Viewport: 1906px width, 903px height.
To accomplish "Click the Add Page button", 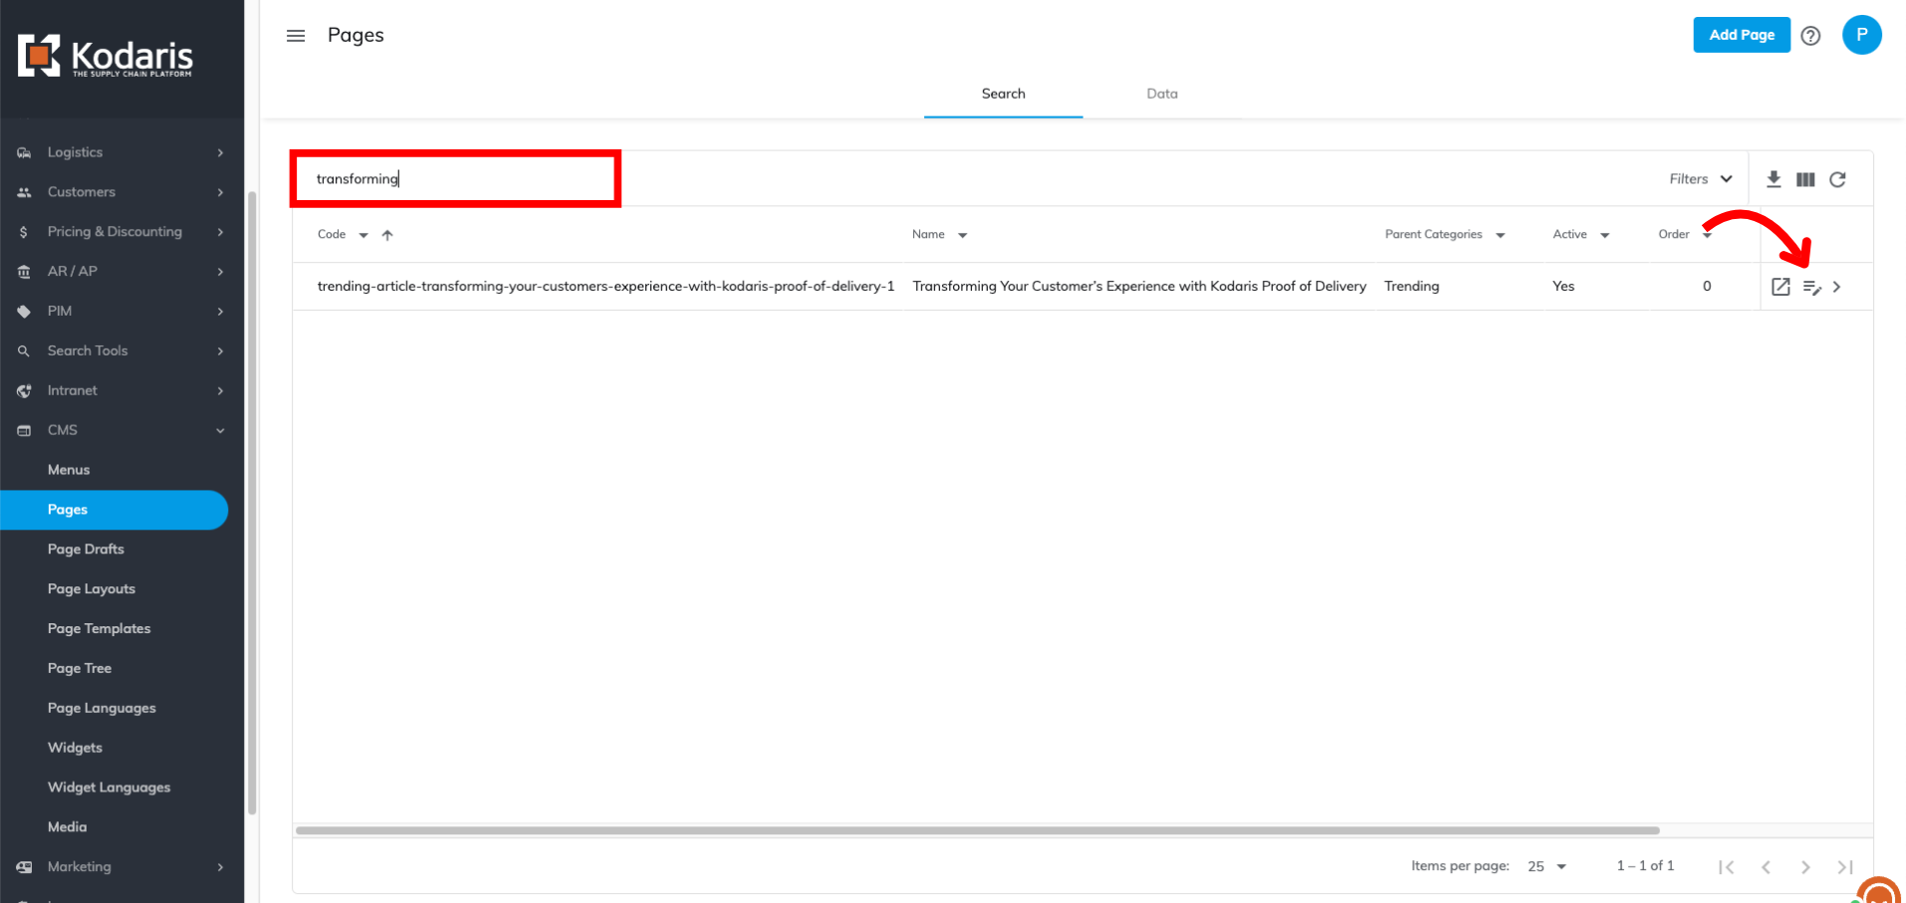I will pos(1742,35).
